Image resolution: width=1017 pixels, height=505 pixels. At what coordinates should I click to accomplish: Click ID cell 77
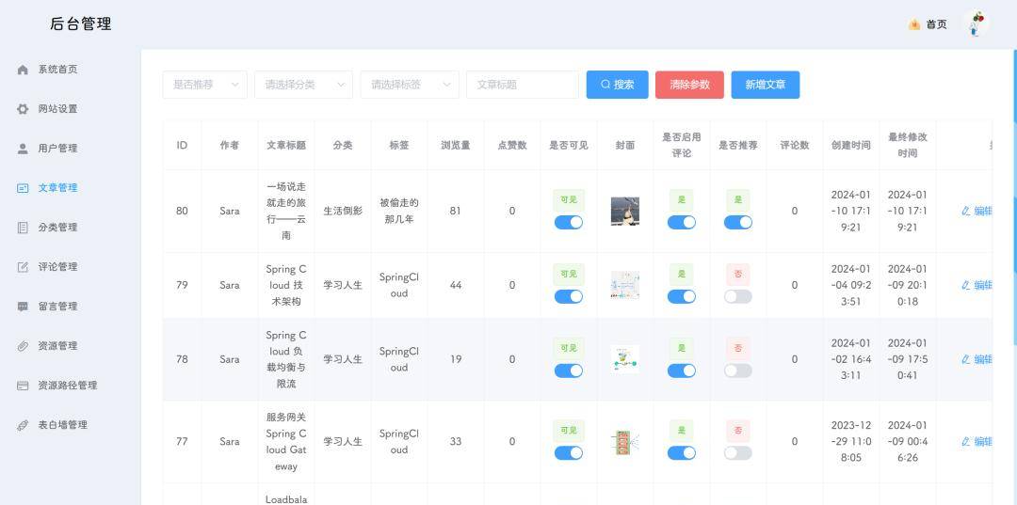pyautogui.click(x=182, y=442)
